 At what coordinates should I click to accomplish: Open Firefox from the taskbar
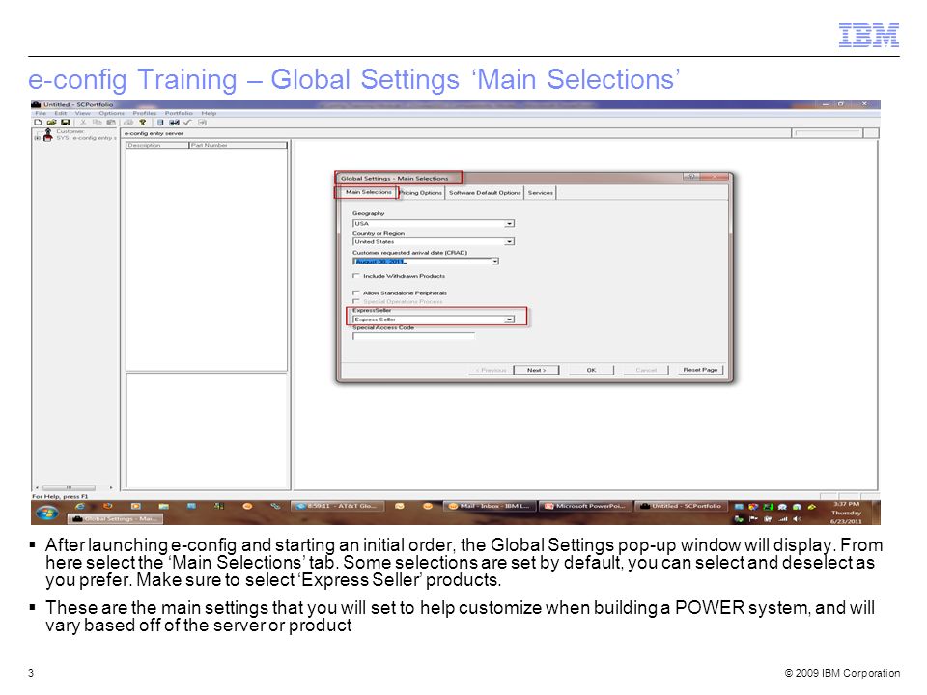click(x=107, y=507)
